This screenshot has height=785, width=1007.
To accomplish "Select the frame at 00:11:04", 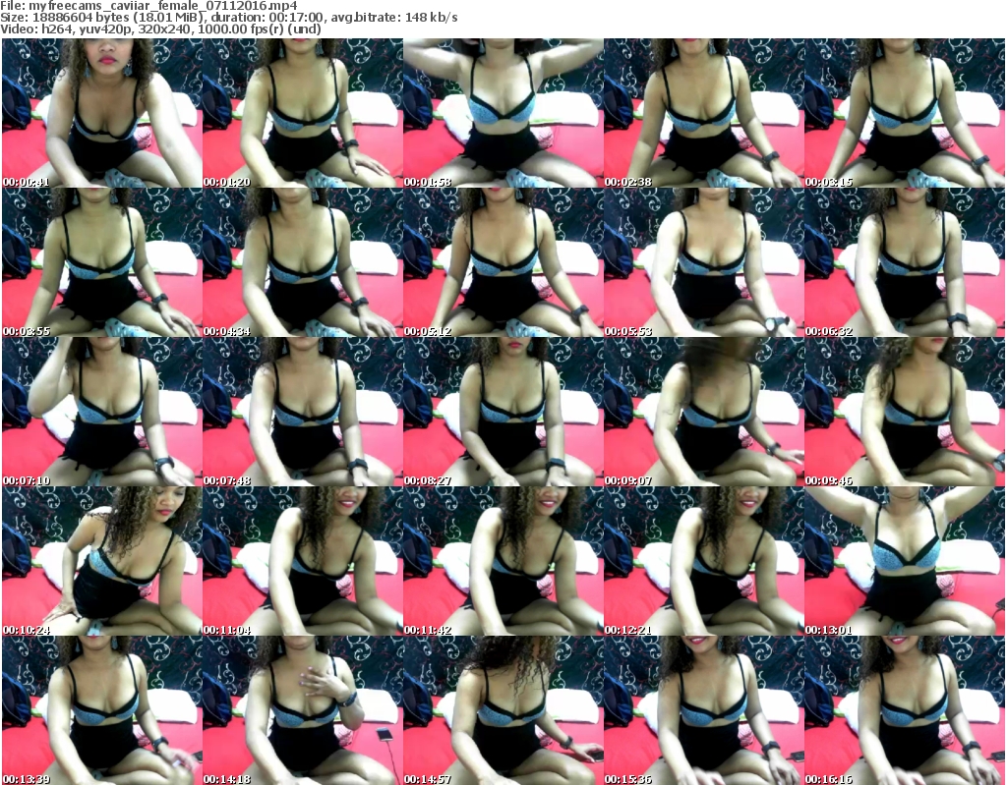I will click(x=303, y=561).
